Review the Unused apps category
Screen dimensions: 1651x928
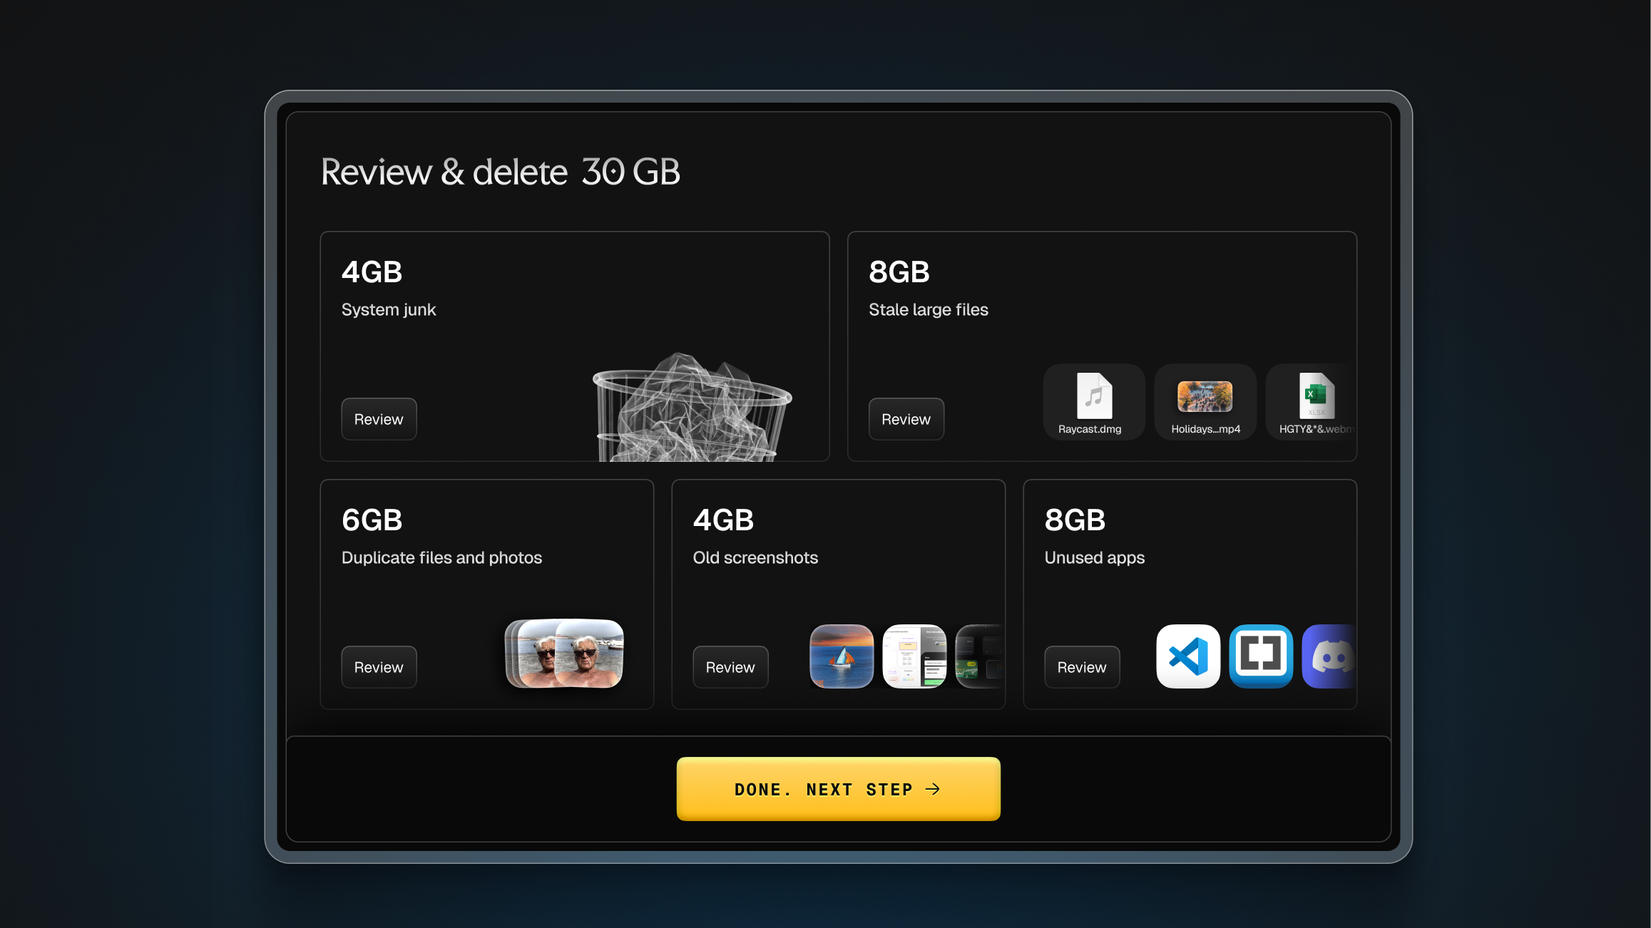pyautogui.click(x=1081, y=667)
